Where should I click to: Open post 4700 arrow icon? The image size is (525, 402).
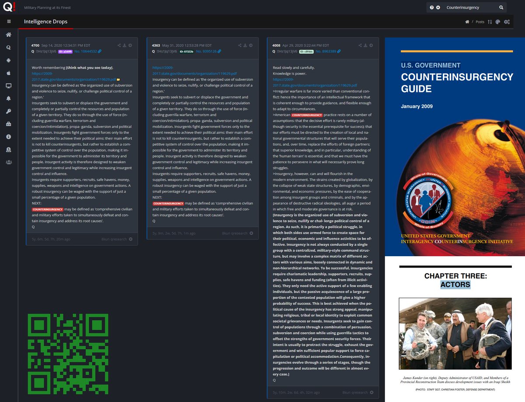tap(130, 45)
